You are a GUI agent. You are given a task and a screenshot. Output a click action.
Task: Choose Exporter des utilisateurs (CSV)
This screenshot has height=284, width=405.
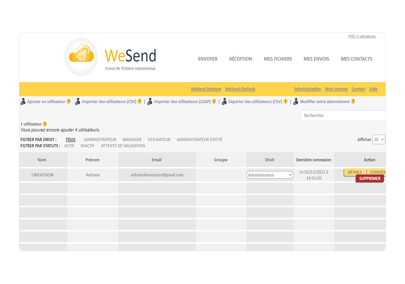pyautogui.click(x=255, y=101)
